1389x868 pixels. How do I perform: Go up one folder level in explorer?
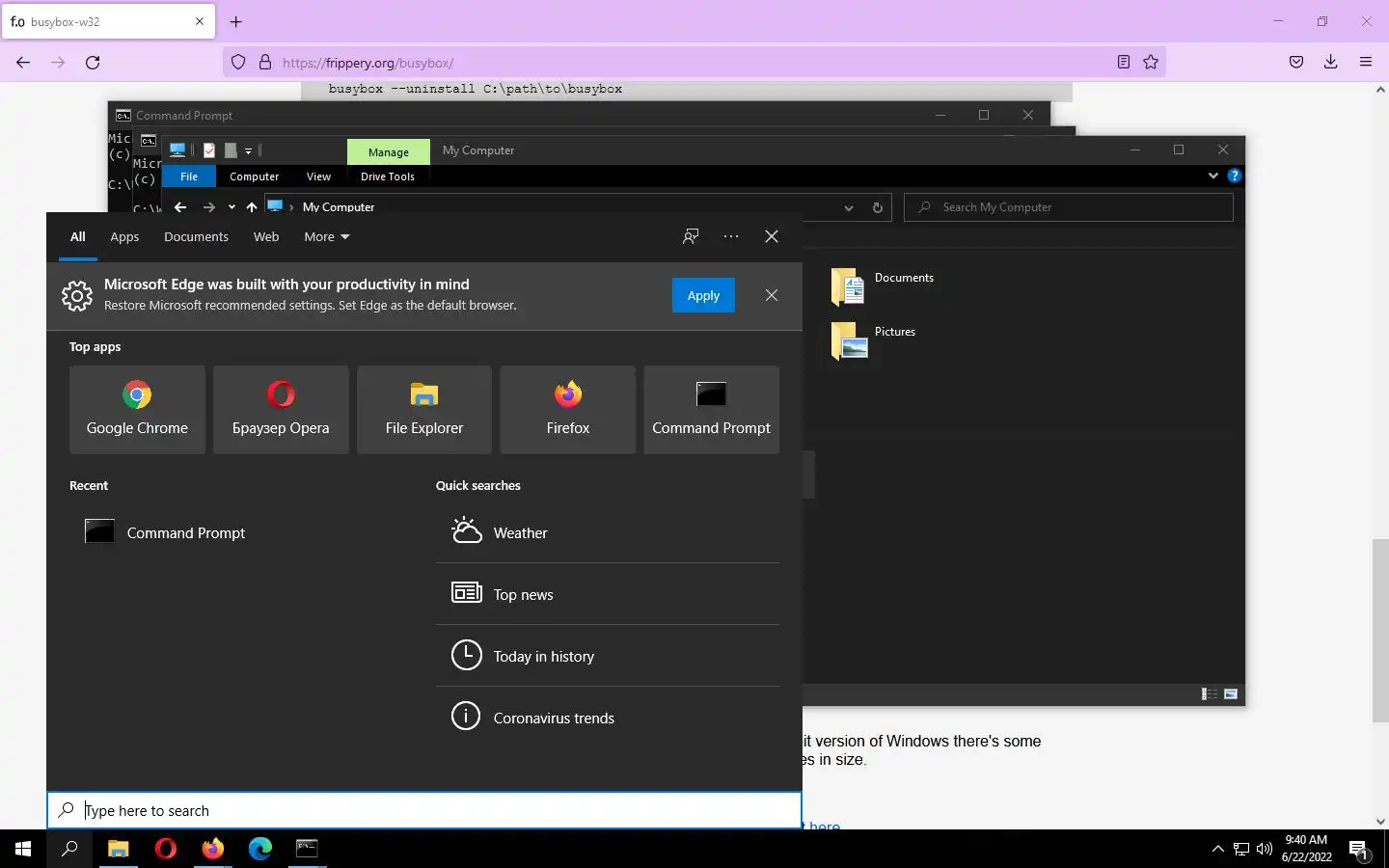click(252, 206)
